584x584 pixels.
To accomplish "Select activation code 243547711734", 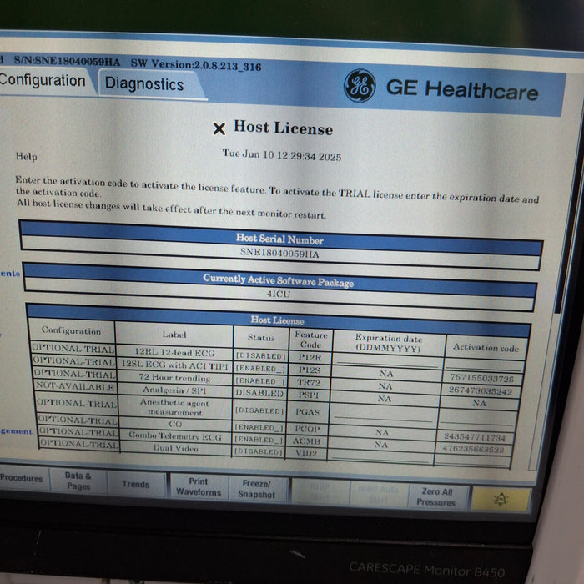I will click(475, 437).
